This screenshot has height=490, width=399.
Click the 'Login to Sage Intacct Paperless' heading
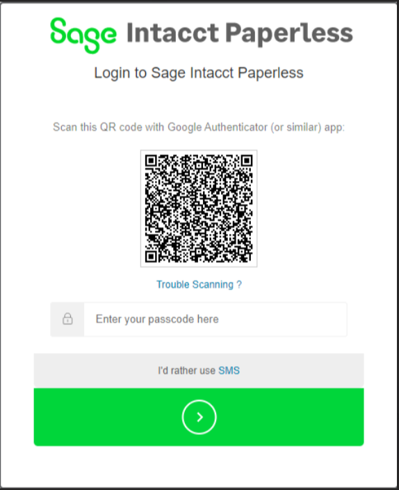point(199,73)
